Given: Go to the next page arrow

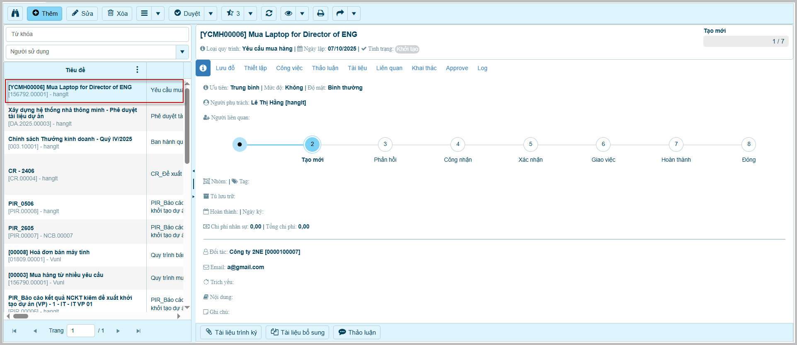Looking at the screenshot, I should 118,331.
